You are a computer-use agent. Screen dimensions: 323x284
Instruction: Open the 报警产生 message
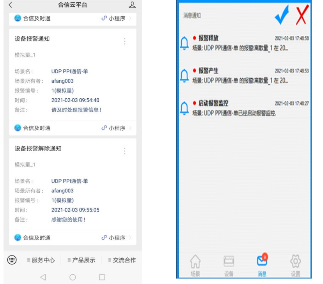tap(245, 76)
